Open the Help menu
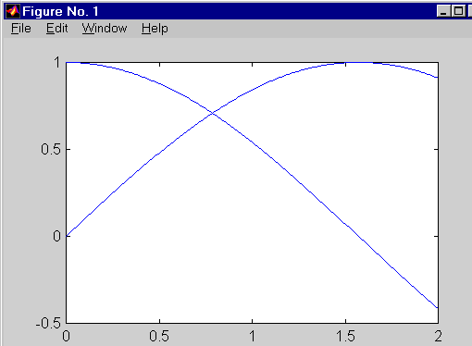This screenshot has width=472, height=346. pos(155,29)
